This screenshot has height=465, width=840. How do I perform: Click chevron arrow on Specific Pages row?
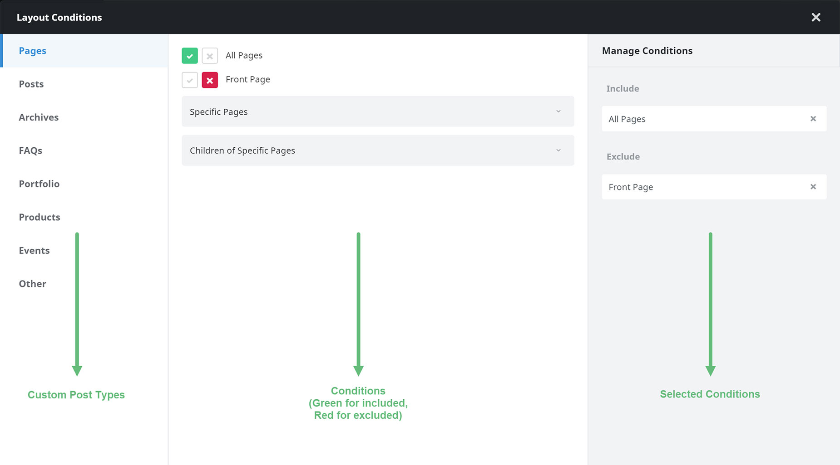[558, 111]
